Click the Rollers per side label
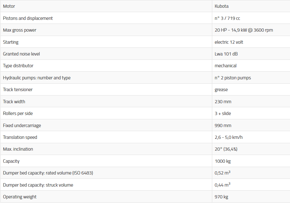 (x=18, y=113)
